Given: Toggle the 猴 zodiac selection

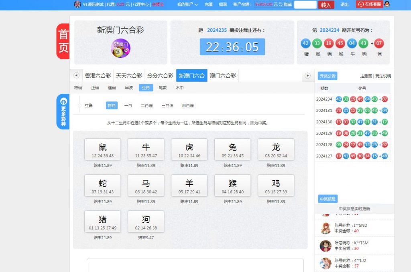Looking at the screenshot, I should tap(232, 185).
